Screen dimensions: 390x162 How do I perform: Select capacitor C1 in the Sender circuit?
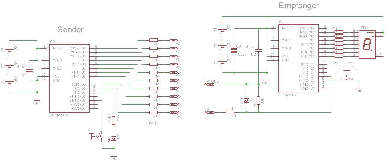pyautogui.click(x=29, y=71)
